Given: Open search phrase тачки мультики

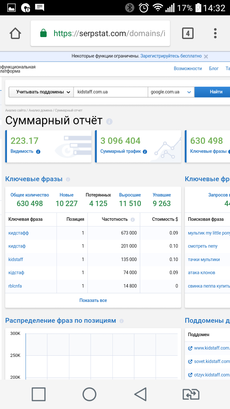Looking at the screenshot, I should point(204,259).
